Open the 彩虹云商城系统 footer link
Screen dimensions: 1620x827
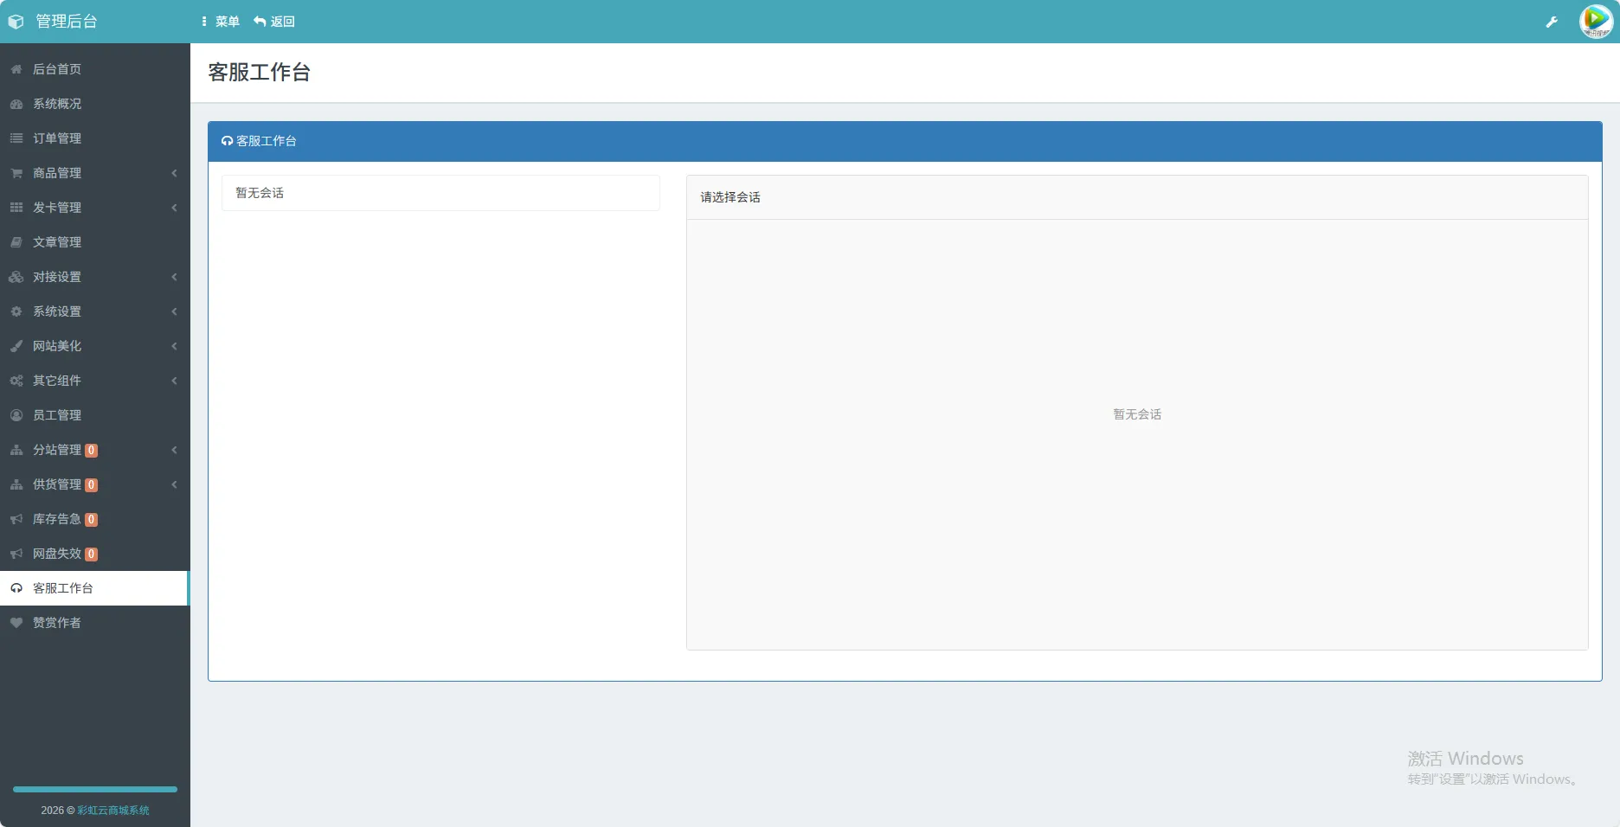click(113, 811)
